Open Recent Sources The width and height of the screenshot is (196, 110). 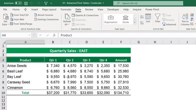pos(44,15)
